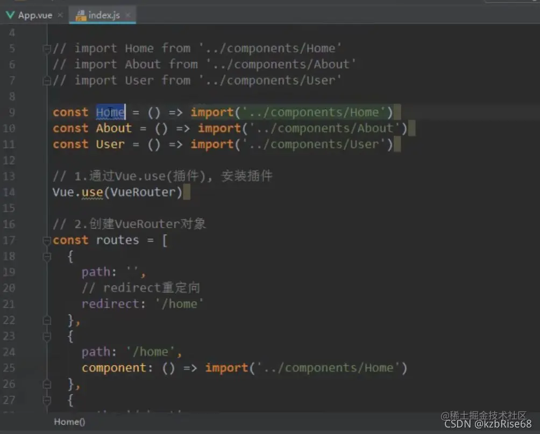Click the '../components/User' string on line 11
The width and height of the screenshot is (540, 434).
(x=314, y=144)
